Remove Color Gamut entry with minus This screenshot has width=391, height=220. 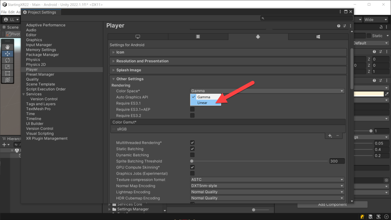tap(338, 136)
